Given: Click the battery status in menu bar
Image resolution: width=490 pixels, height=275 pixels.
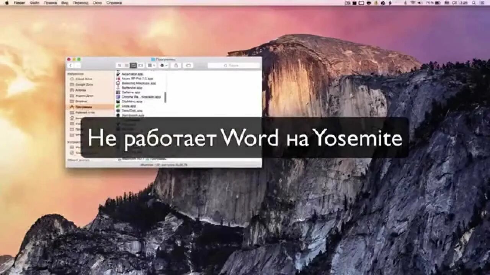Looking at the screenshot, I should (x=433, y=2).
